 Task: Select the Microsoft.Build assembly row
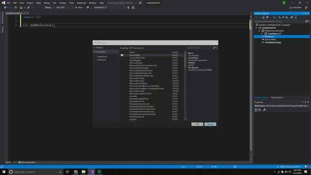(152, 63)
